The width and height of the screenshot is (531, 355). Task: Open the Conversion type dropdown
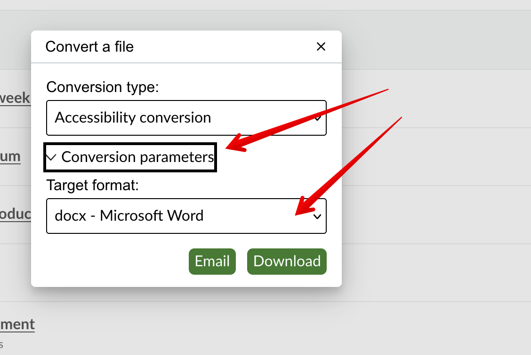tap(186, 117)
